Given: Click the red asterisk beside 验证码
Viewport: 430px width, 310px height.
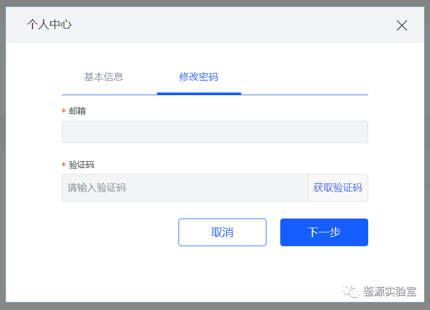Looking at the screenshot, I should [x=64, y=165].
